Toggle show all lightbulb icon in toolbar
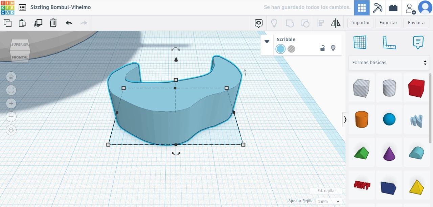This screenshot has width=433, height=207. tap(274, 23)
